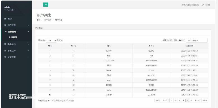Click registration time 2020/01/14 23:50:04

pos(189,56)
